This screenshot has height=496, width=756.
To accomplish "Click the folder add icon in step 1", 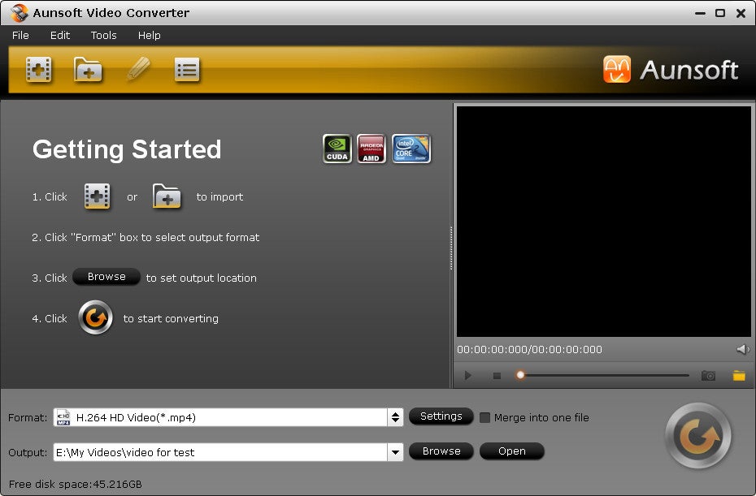I will pyautogui.click(x=167, y=196).
